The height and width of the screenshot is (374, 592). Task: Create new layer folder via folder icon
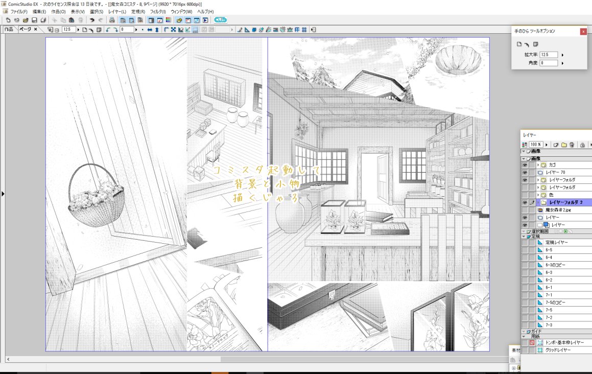point(564,145)
